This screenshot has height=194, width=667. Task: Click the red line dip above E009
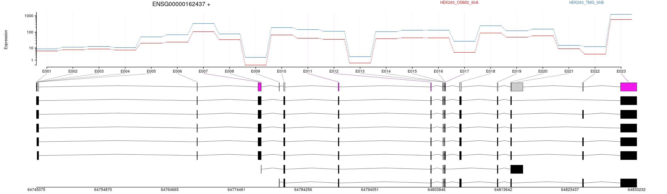255,65
